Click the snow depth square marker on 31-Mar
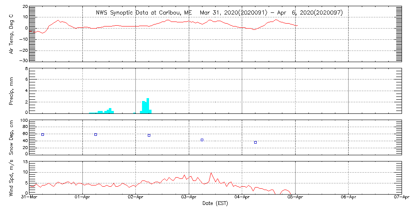The width and height of the screenshot is (414, 207). point(43,135)
